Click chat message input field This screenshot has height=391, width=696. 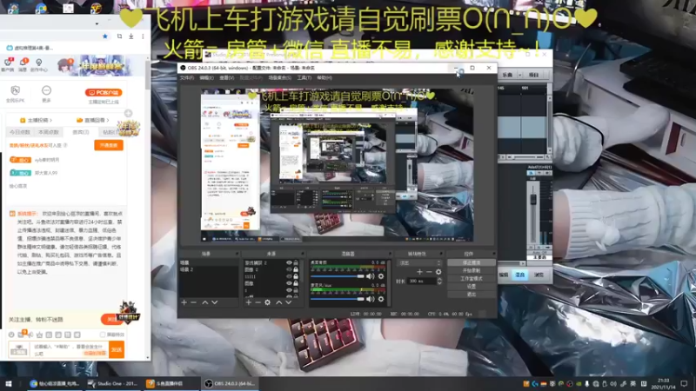(x=70, y=350)
